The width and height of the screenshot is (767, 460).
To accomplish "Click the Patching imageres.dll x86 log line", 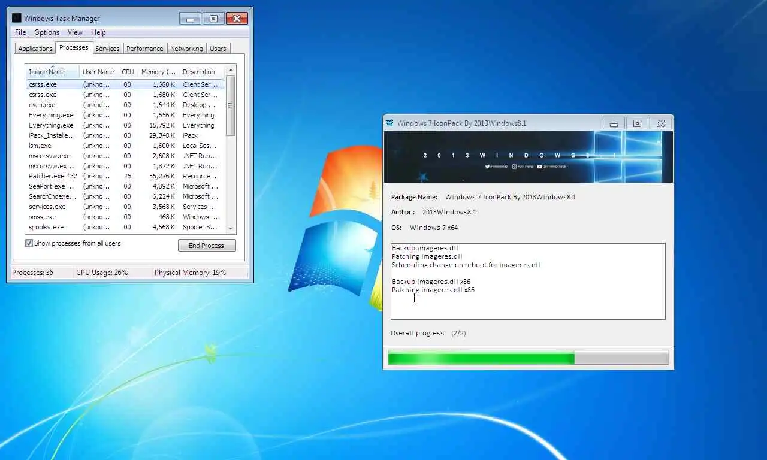I will pos(433,290).
